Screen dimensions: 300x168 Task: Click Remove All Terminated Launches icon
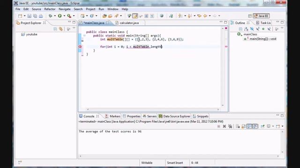pyautogui.click(x=230, y=126)
